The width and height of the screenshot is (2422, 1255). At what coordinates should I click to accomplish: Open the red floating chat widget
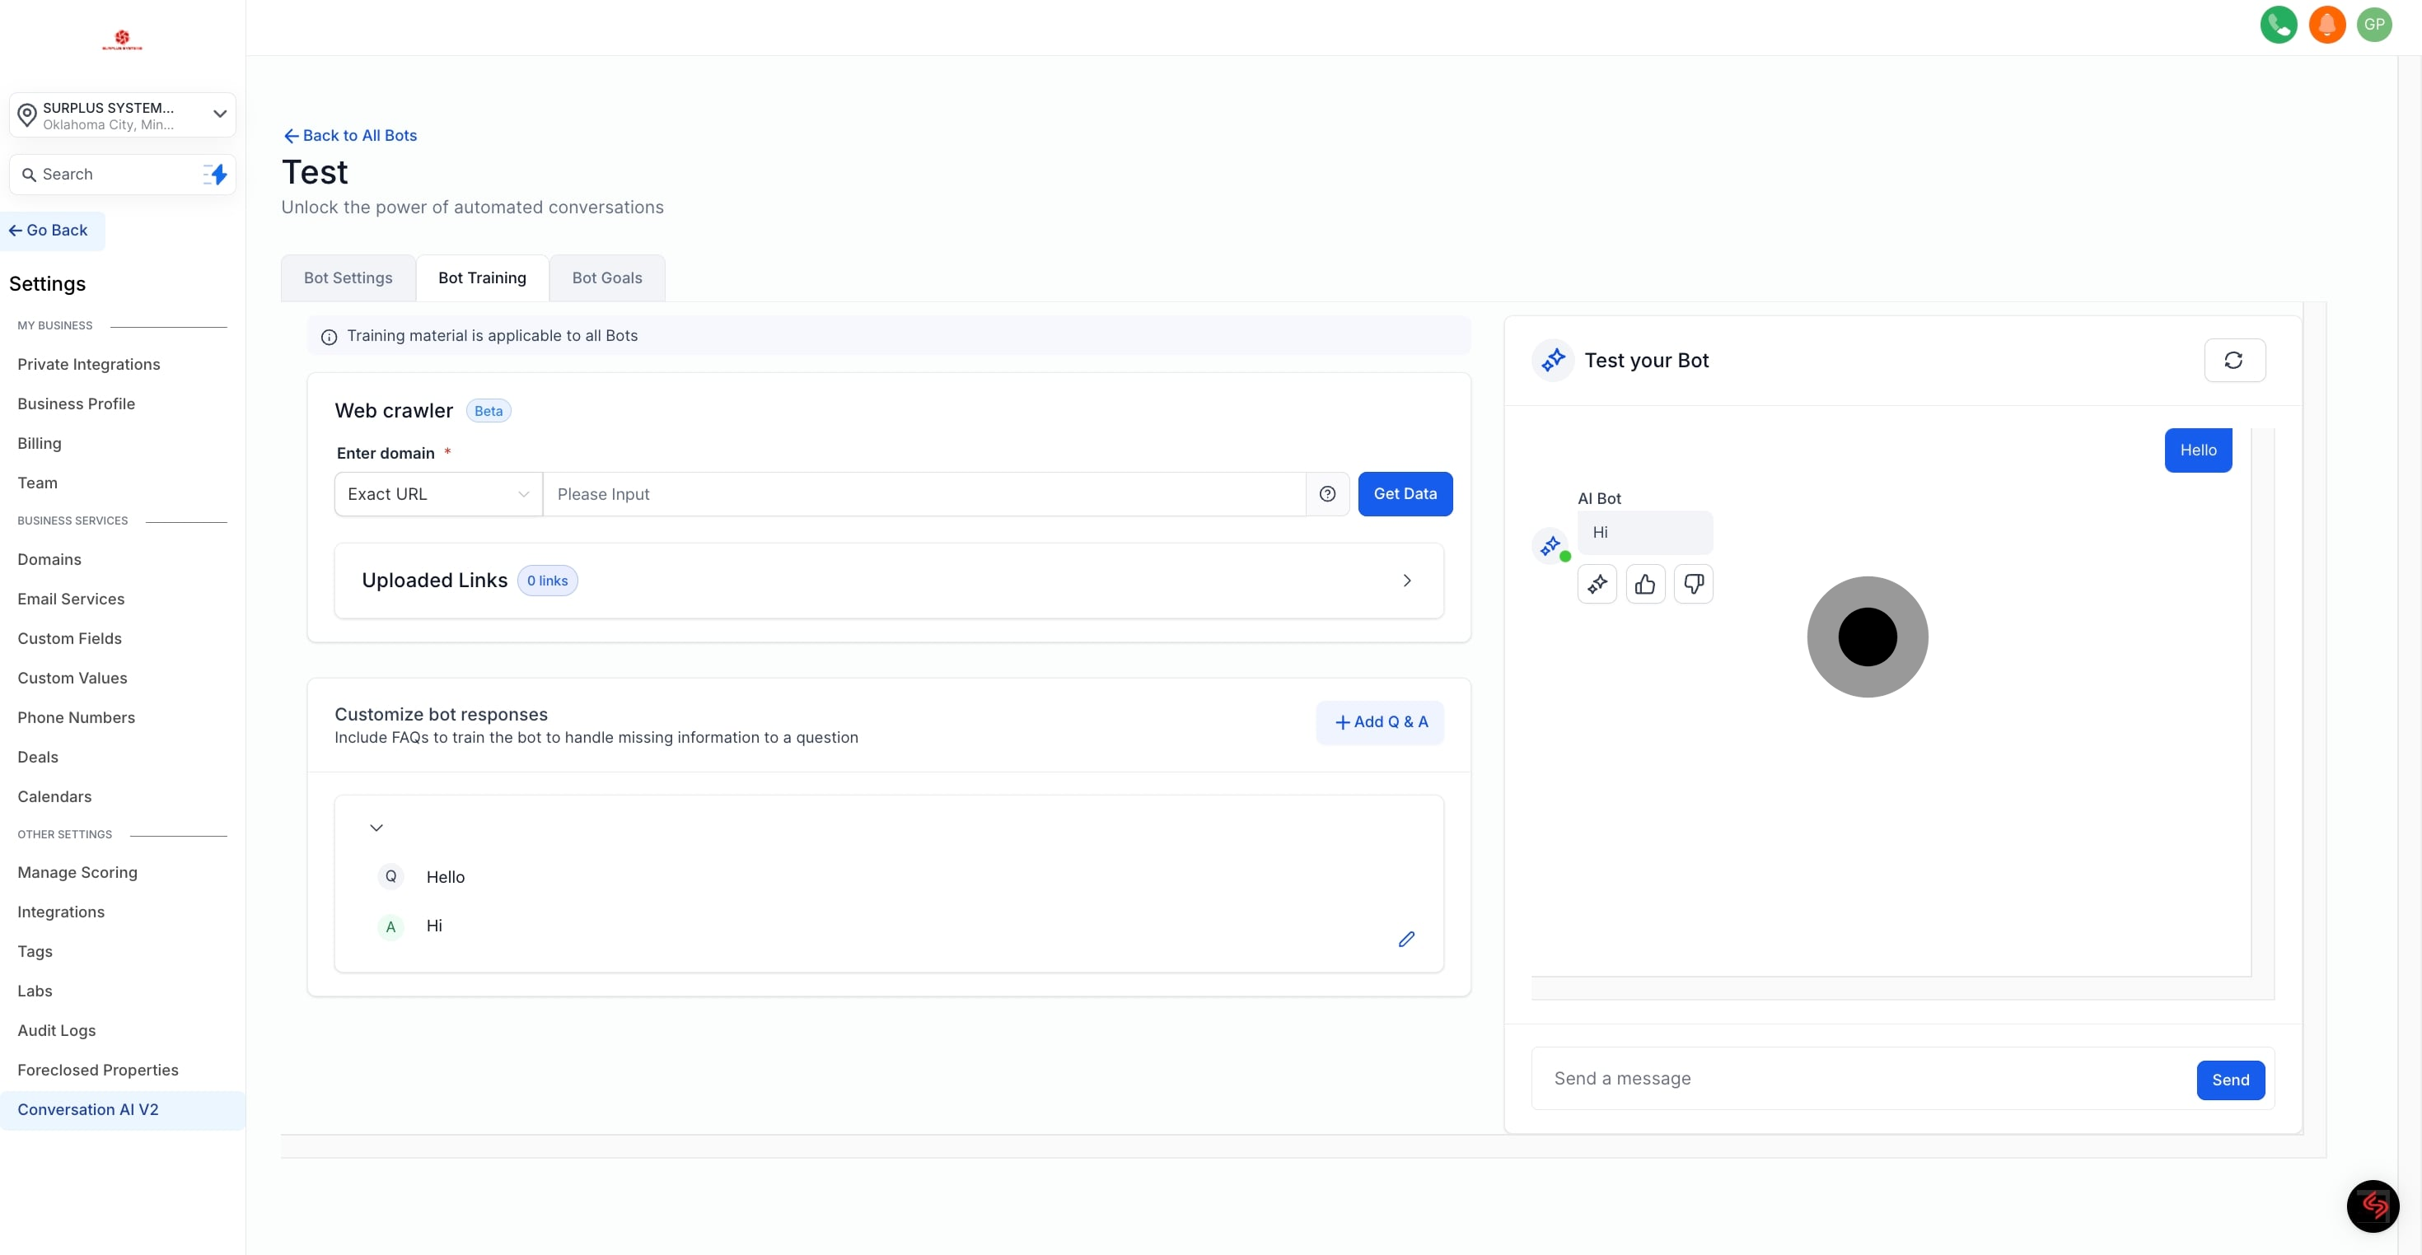2373,1205
